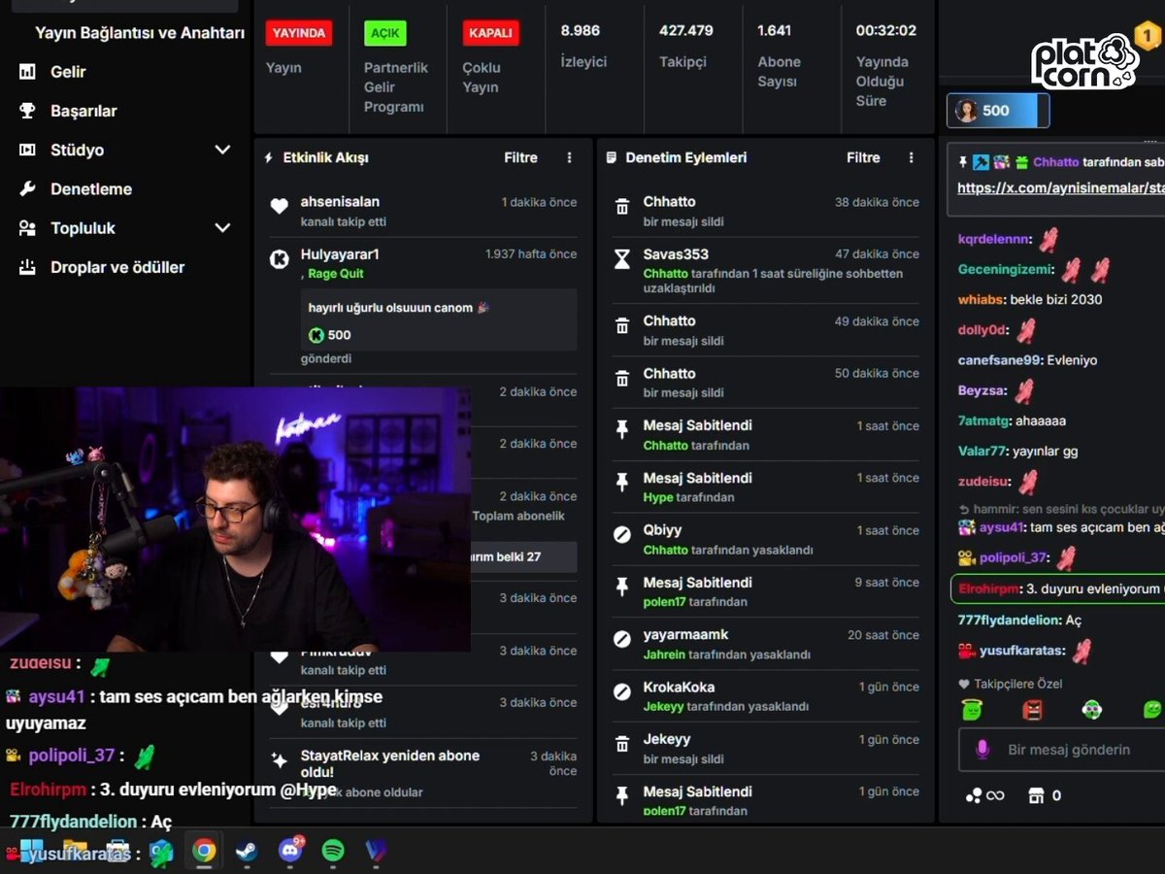Click the ban icon beside Qbiyy
Screen dimensions: 1165x874
tap(622, 535)
